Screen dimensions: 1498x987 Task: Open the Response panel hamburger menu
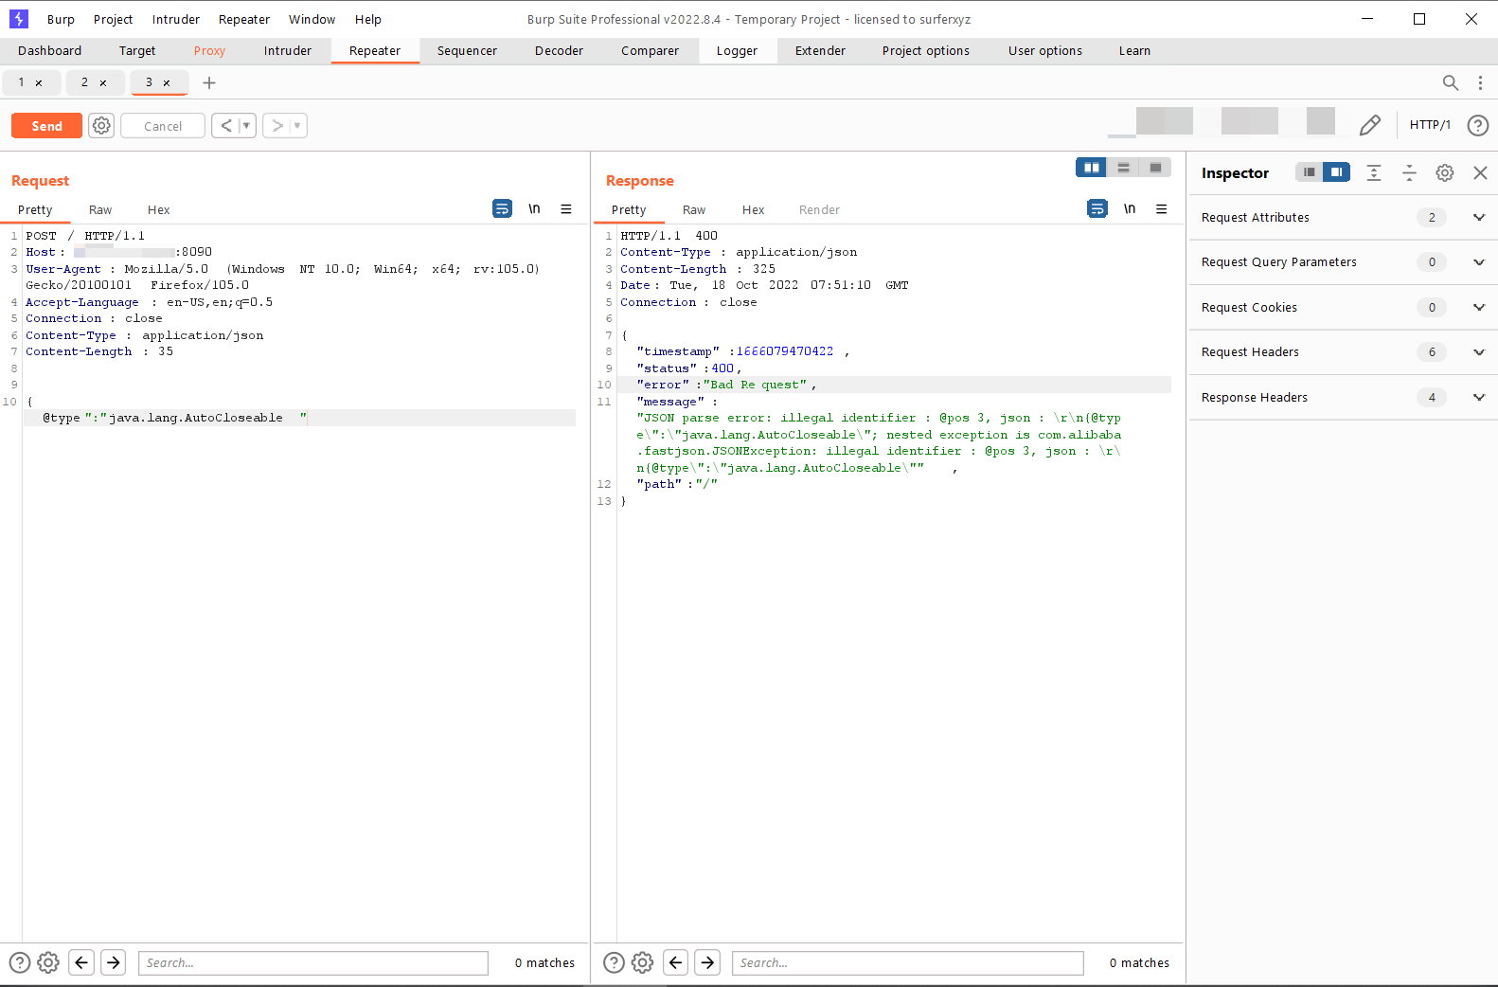click(x=1161, y=208)
